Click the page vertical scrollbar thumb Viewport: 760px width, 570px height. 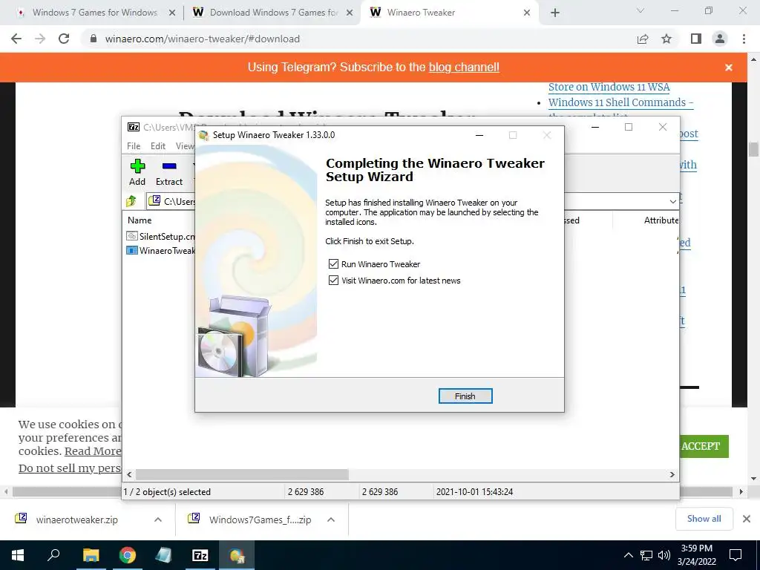pos(753,149)
